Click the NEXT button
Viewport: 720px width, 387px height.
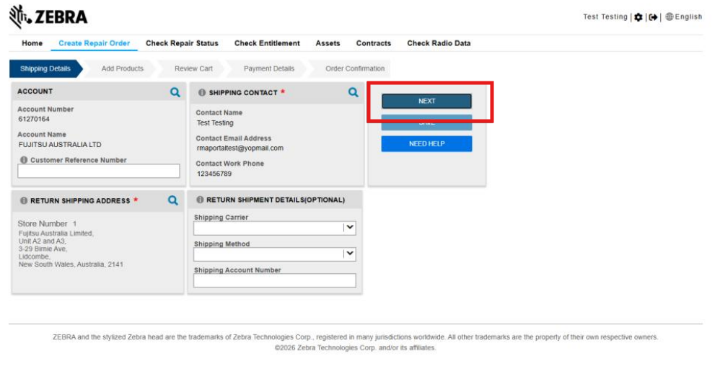pos(426,102)
